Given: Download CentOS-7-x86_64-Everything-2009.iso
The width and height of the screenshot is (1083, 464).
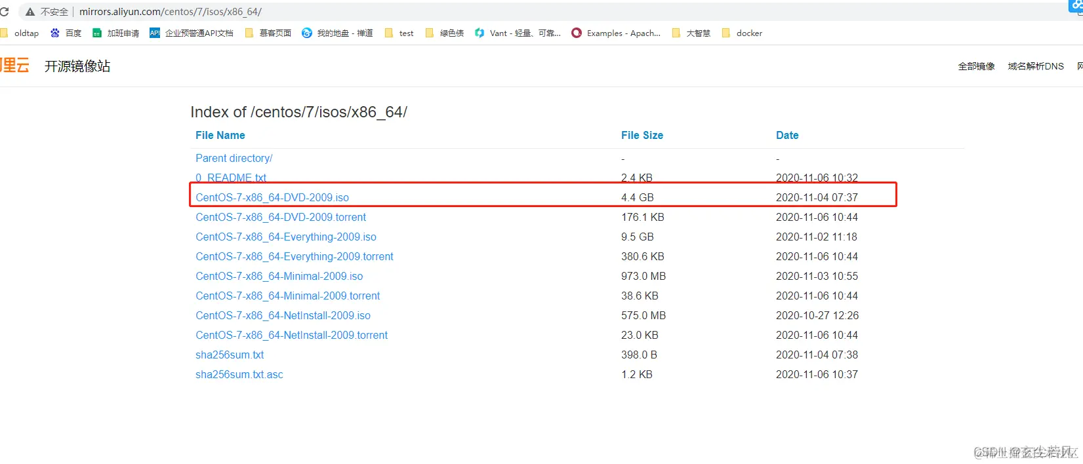Looking at the screenshot, I should [x=286, y=237].
